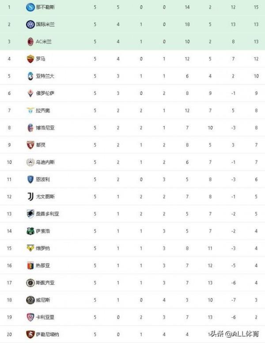This screenshot has width=265, height=343.
Task: Click the Roma team badge
Action: (30, 59)
